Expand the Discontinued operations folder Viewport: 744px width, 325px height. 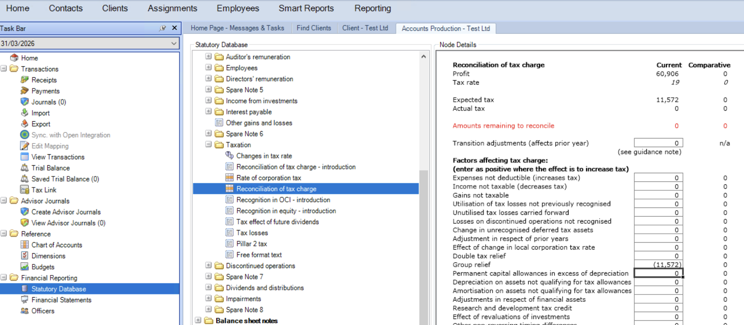208,265
